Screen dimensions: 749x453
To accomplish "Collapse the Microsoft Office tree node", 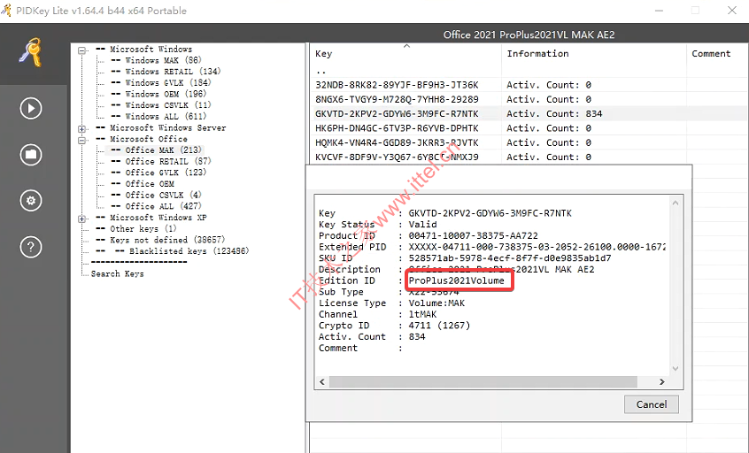I will (x=82, y=140).
